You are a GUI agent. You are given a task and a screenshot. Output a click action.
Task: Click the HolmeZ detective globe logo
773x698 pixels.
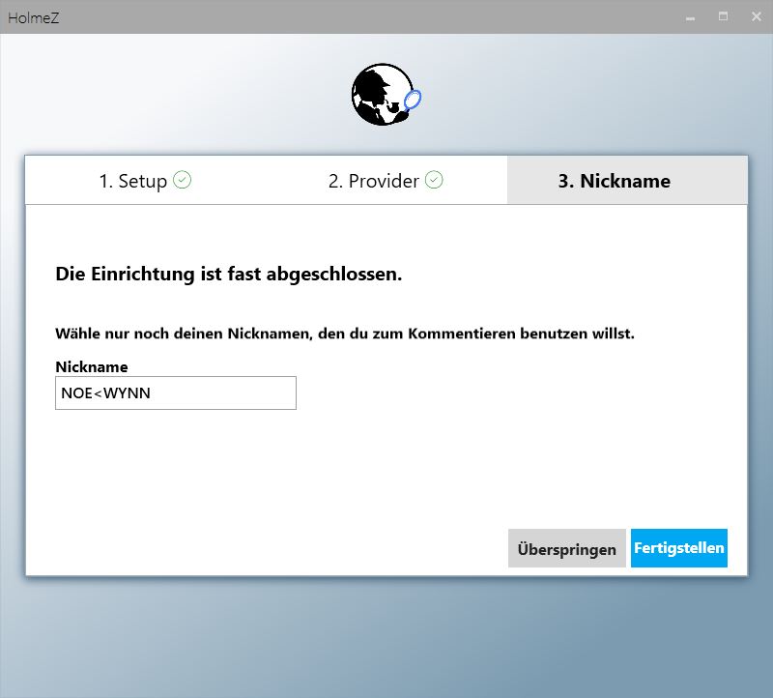click(386, 94)
